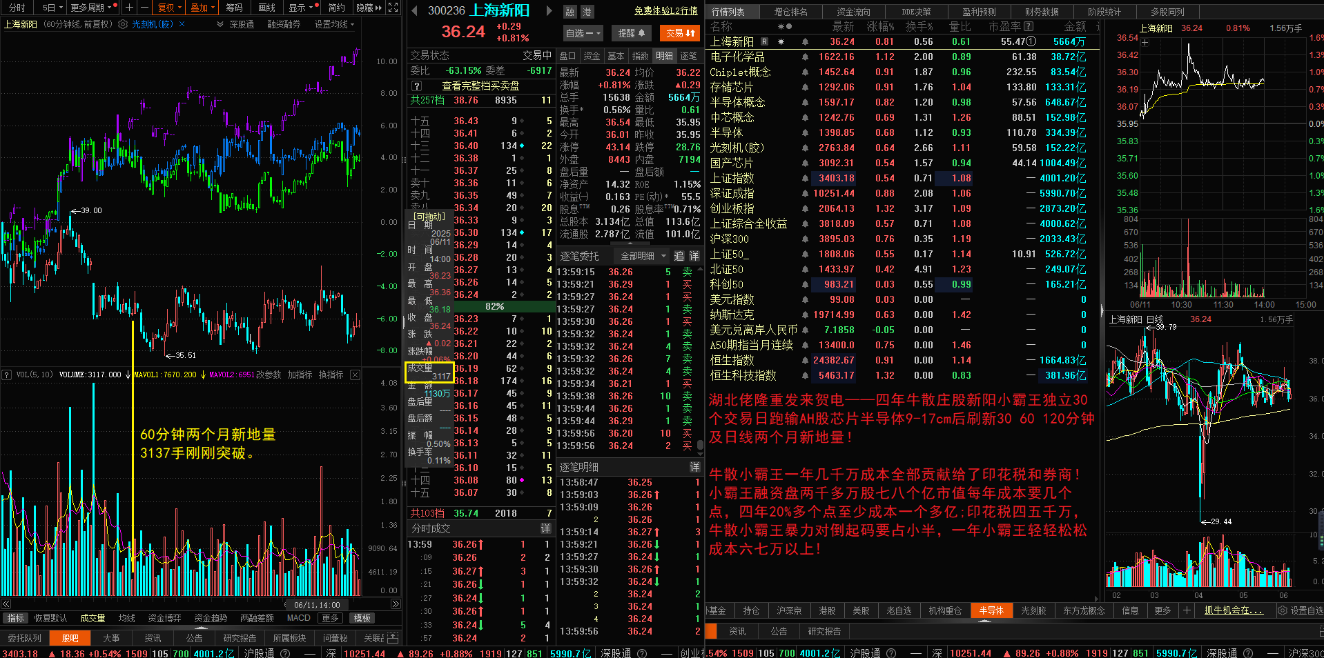The width and height of the screenshot is (1324, 658).
Task: Toggle 隐藏 side panel button
Action: point(369,8)
